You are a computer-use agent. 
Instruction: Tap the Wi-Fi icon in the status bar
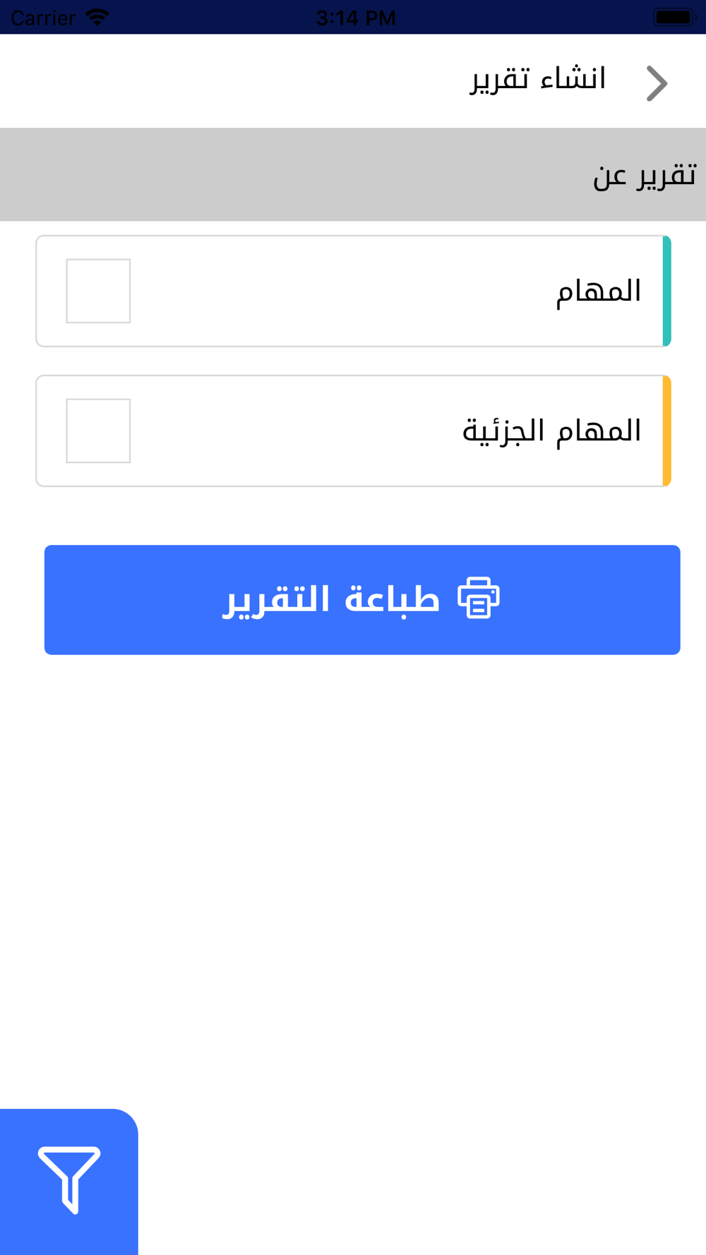97,17
